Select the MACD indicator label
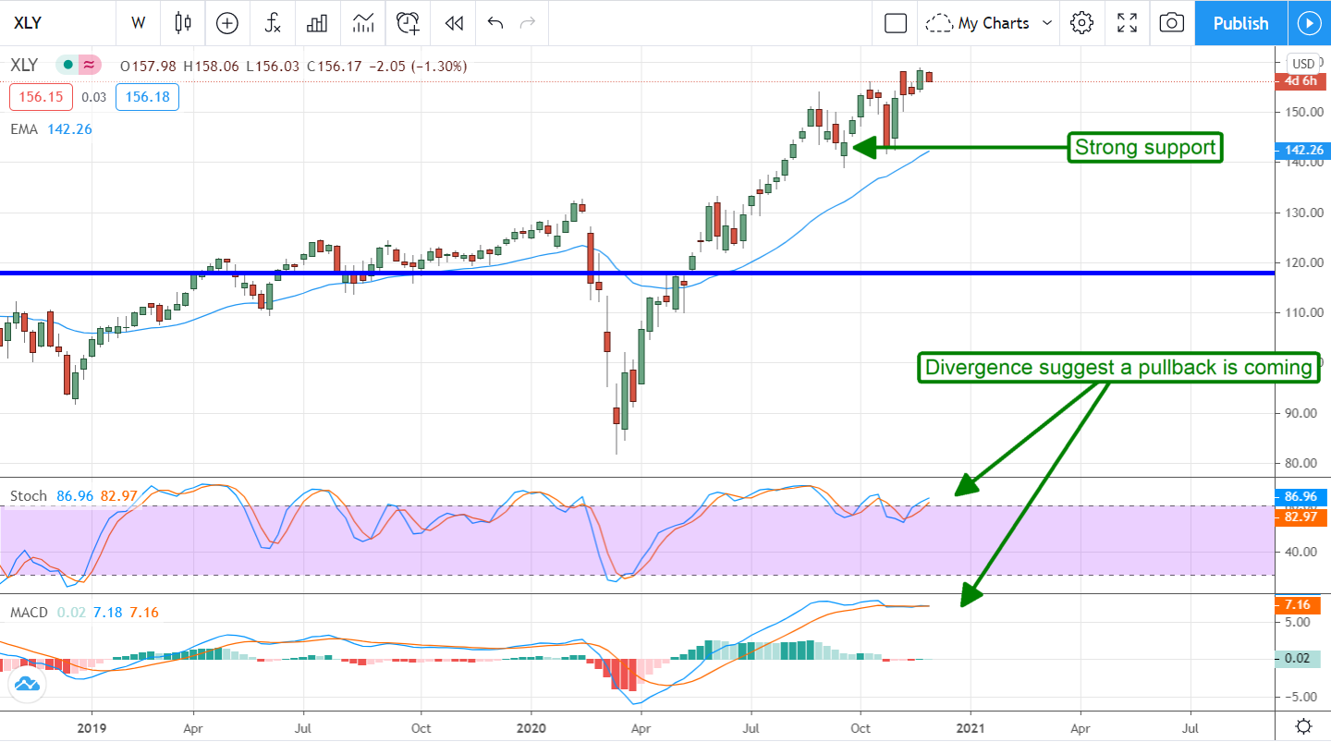This screenshot has height=742, width=1331. [x=29, y=613]
